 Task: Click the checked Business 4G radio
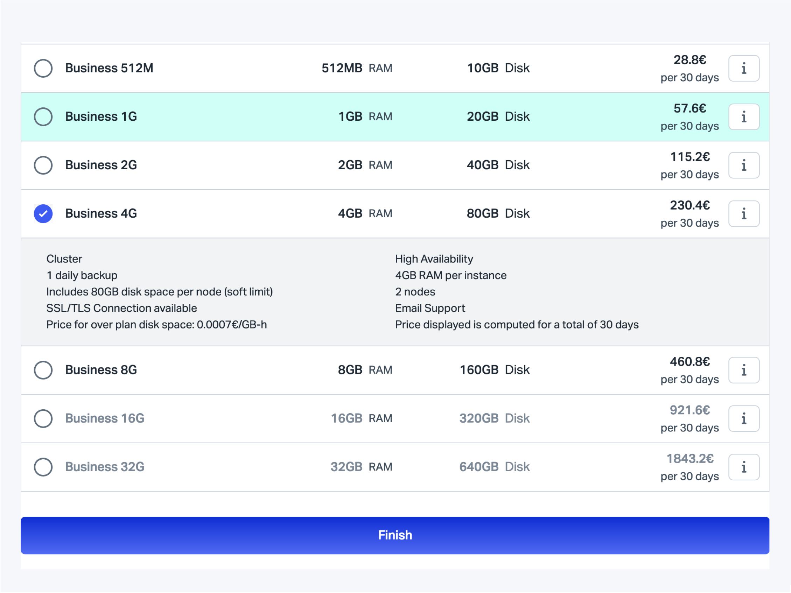pos(43,214)
